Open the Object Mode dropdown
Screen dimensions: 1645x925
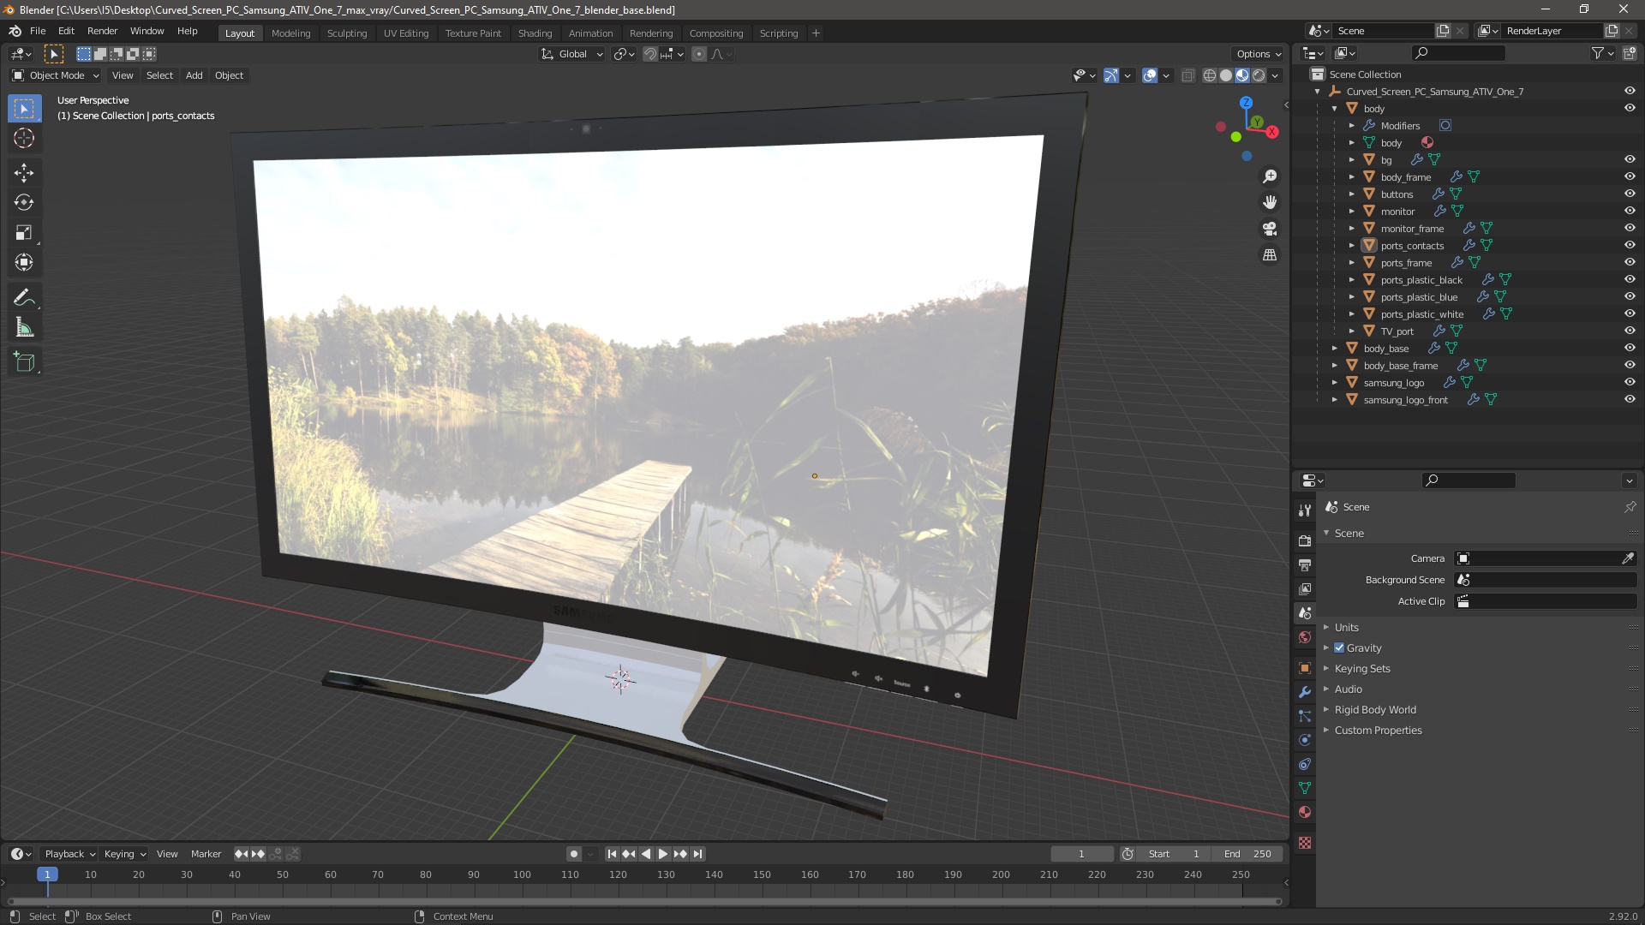click(56, 75)
